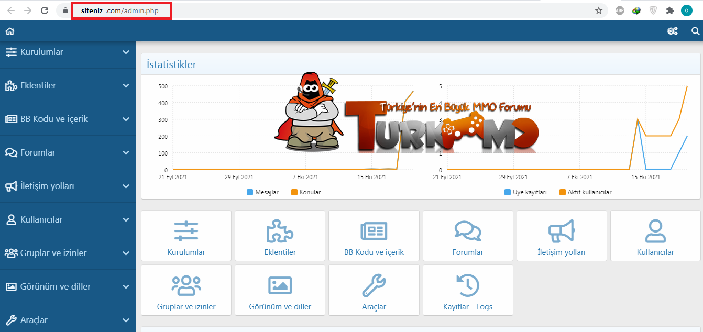Expand the Kullanıcılar sidebar section chevron
The height and width of the screenshot is (332, 703).
click(126, 220)
